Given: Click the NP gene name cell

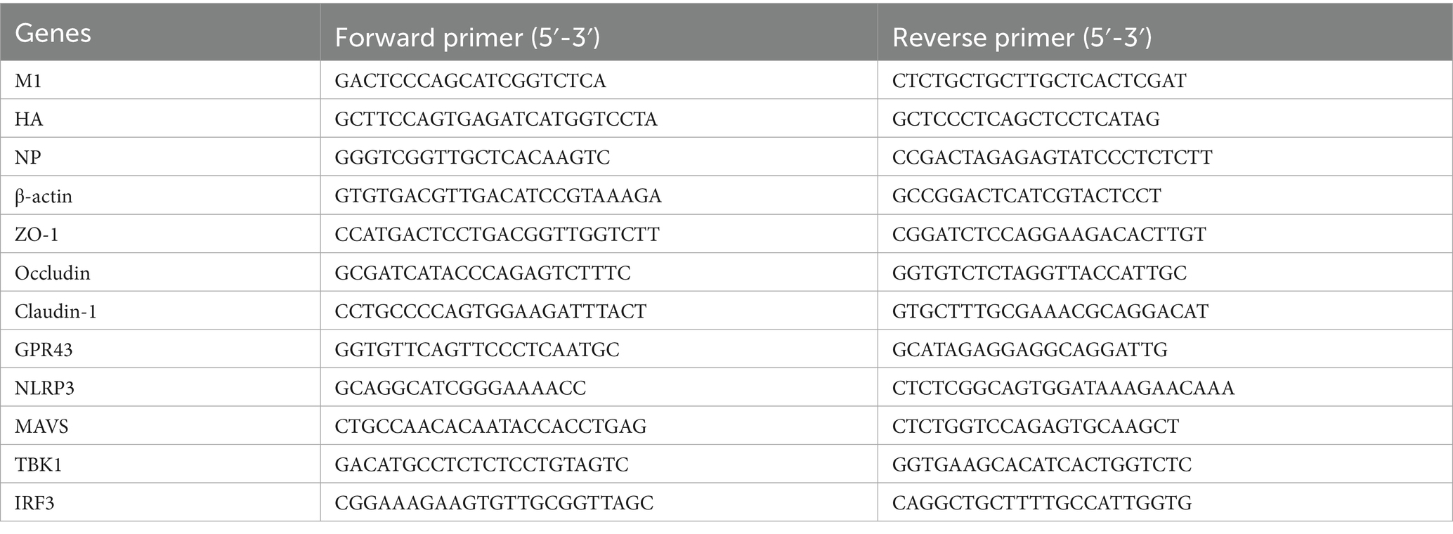Looking at the screenshot, I should [x=29, y=157].
